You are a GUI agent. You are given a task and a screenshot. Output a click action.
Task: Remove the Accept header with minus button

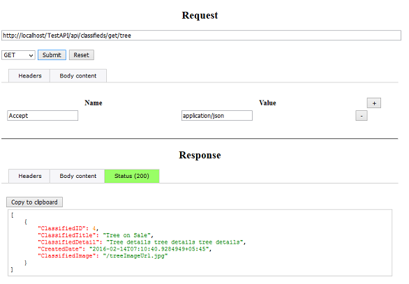click(362, 116)
